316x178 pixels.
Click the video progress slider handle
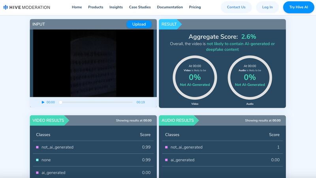pyautogui.click(x=60, y=102)
